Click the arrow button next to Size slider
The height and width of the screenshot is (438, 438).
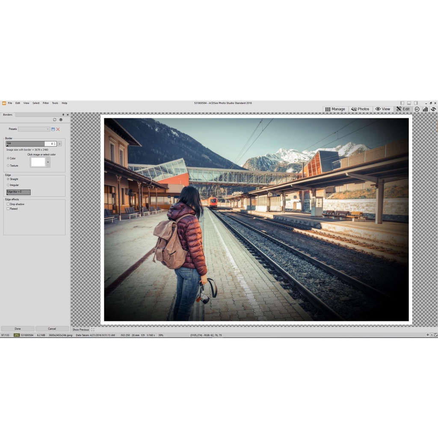pyautogui.click(x=59, y=144)
